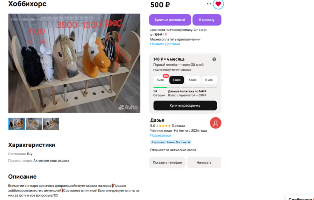314x200 pixels.
Task: Click the Подписаться link
Action: pos(160,136)
